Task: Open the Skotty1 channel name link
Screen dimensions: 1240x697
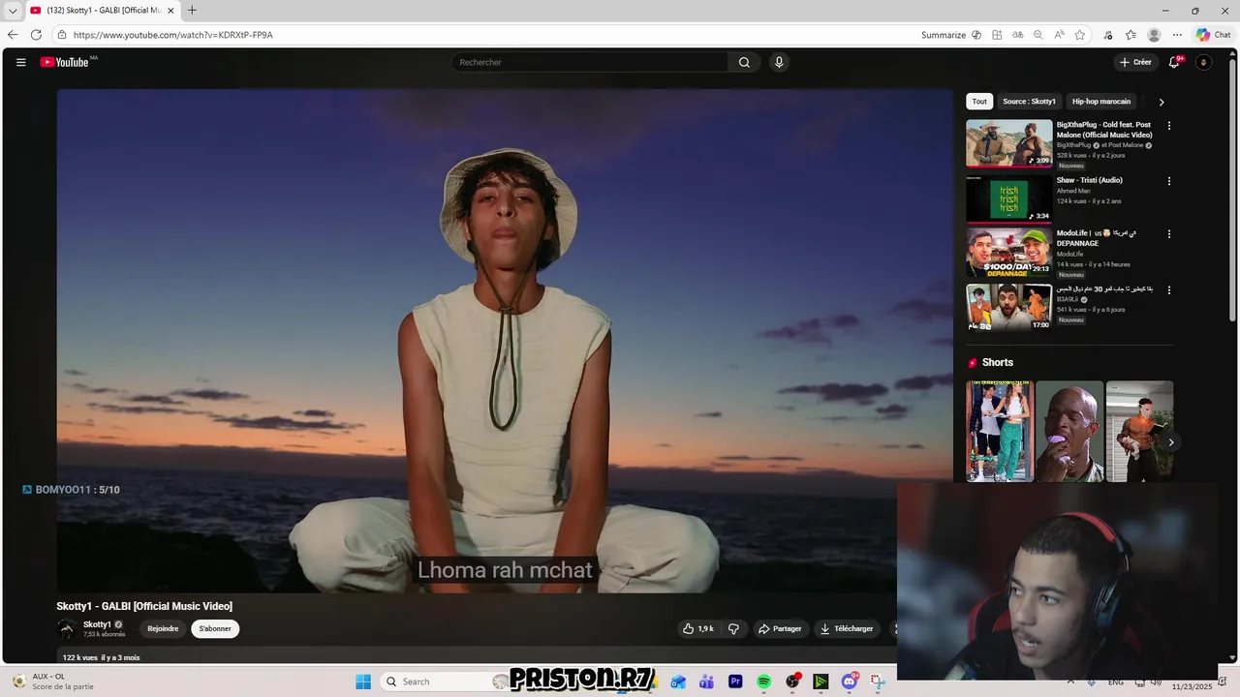Action: coord(97,624)
